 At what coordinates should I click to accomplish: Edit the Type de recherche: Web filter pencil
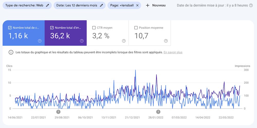47,5
